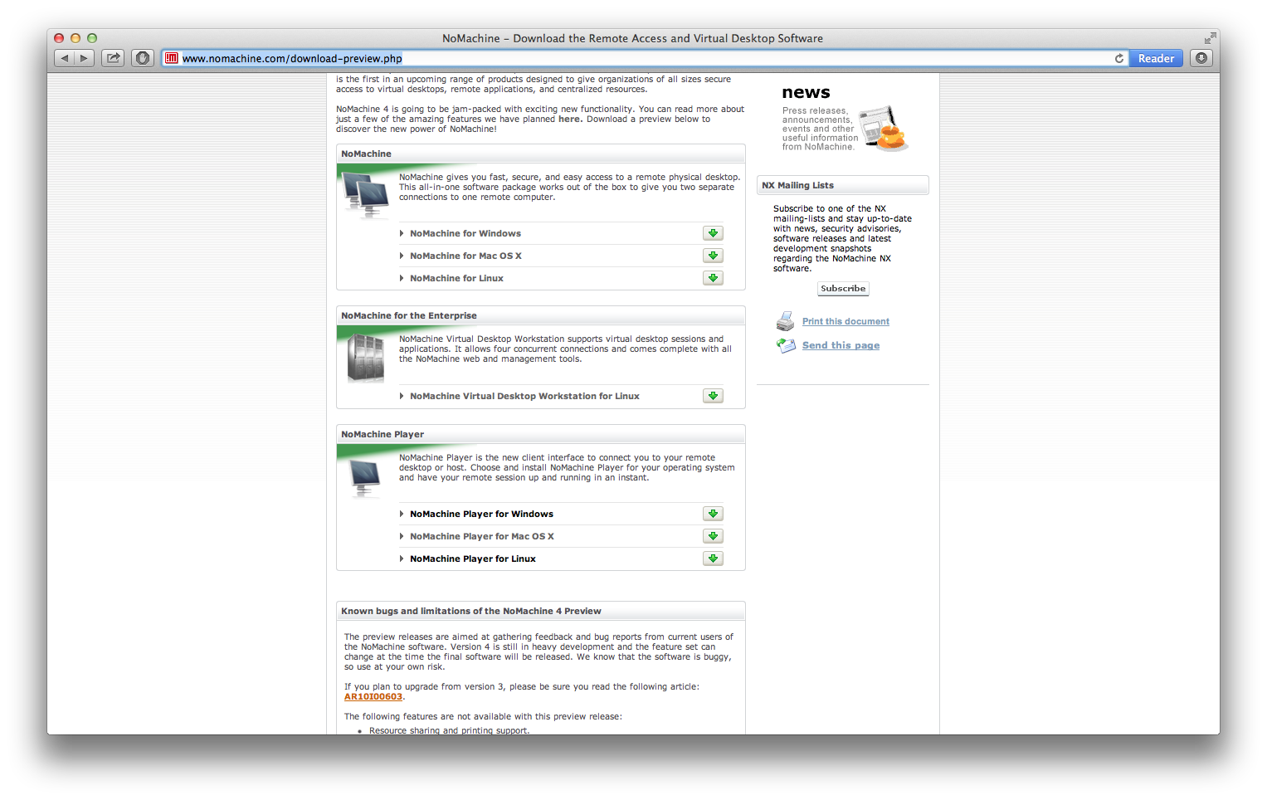Click the news newspaper and coffee cup image
This screenshot has height=800, width=1267.
pos(883,129)
